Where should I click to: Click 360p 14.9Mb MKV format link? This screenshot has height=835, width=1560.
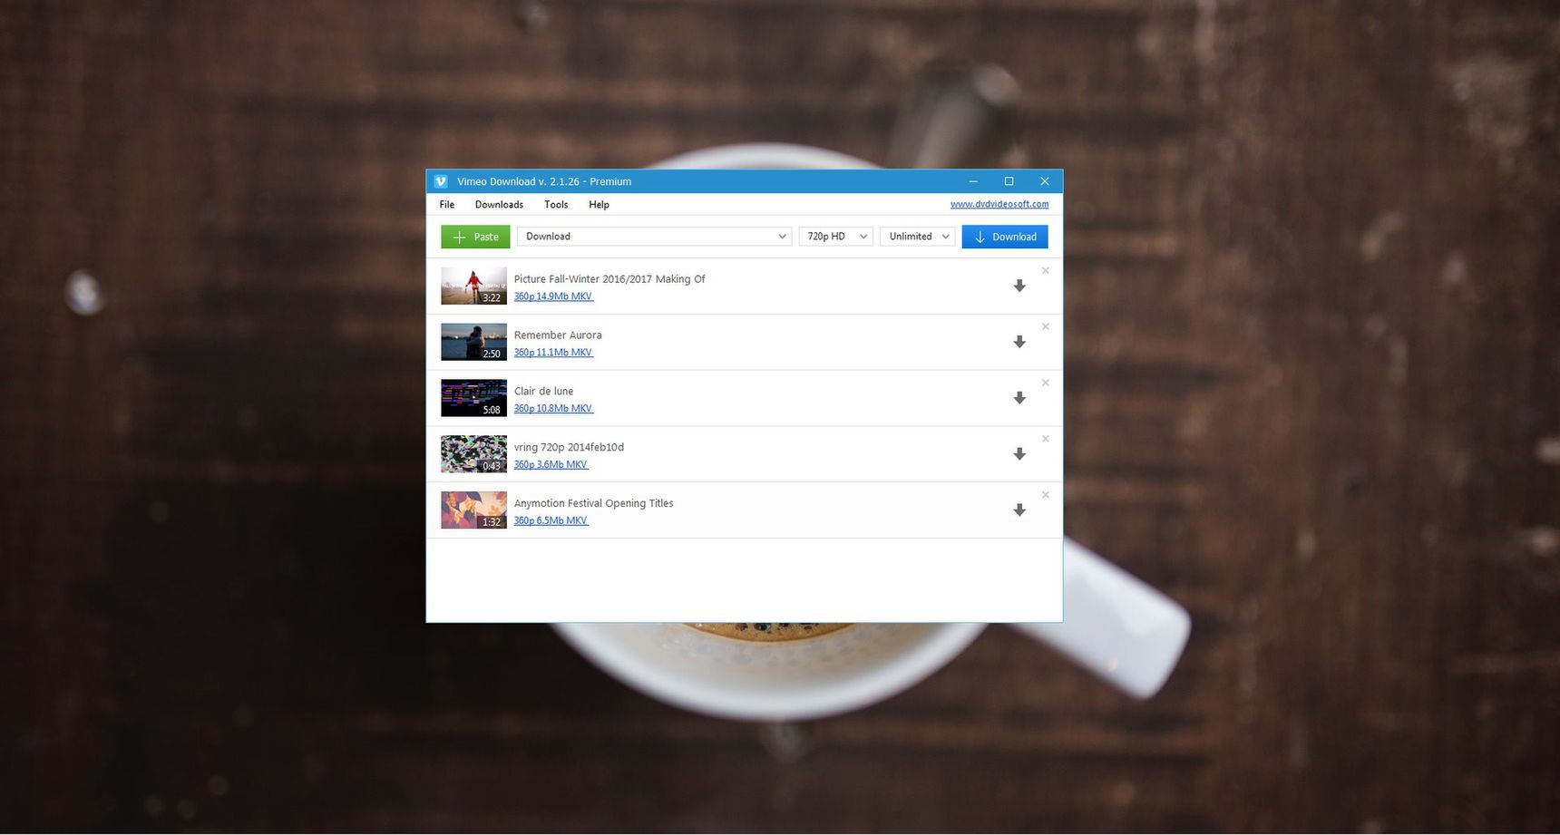click(553, 296)
